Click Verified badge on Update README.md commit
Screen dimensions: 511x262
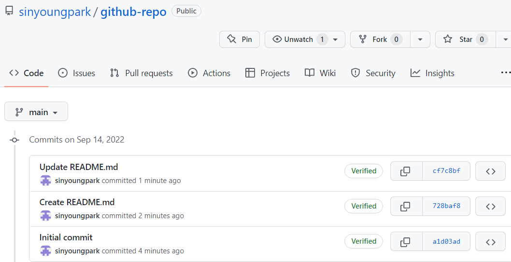(x=364, y=171)
